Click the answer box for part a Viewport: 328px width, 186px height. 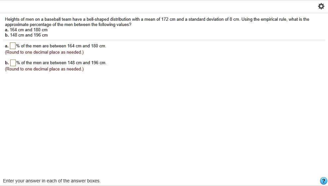point(13,46)
